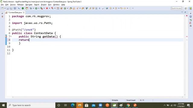
Task: Click the Windows Start button
Action: click(3, 105)
